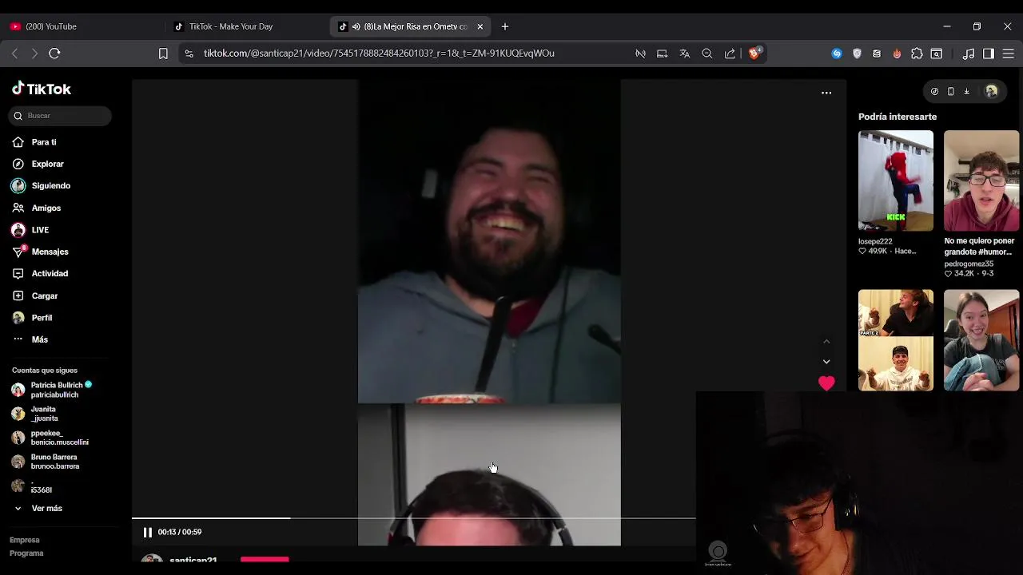Open the zoom magnifier icon
The image size is (1023, 575).
707,54
